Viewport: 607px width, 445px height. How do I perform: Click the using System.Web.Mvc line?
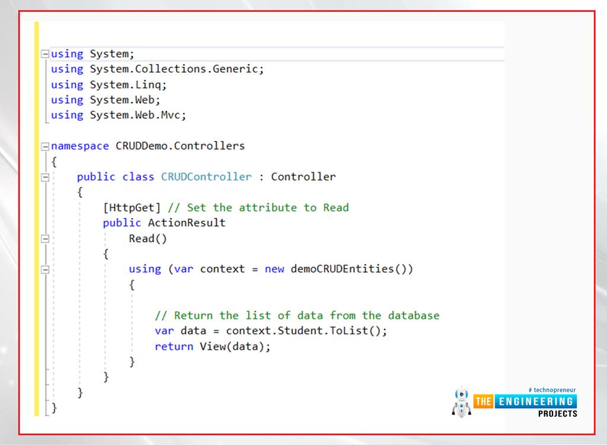click(x=117, y=115)
